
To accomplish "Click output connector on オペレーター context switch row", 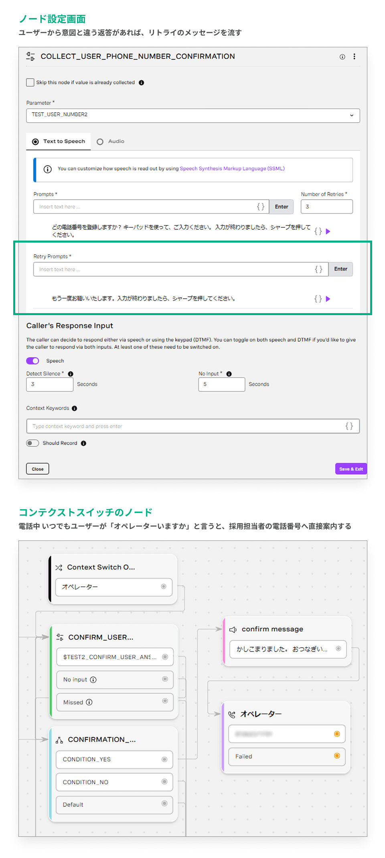I will (164, 587).
